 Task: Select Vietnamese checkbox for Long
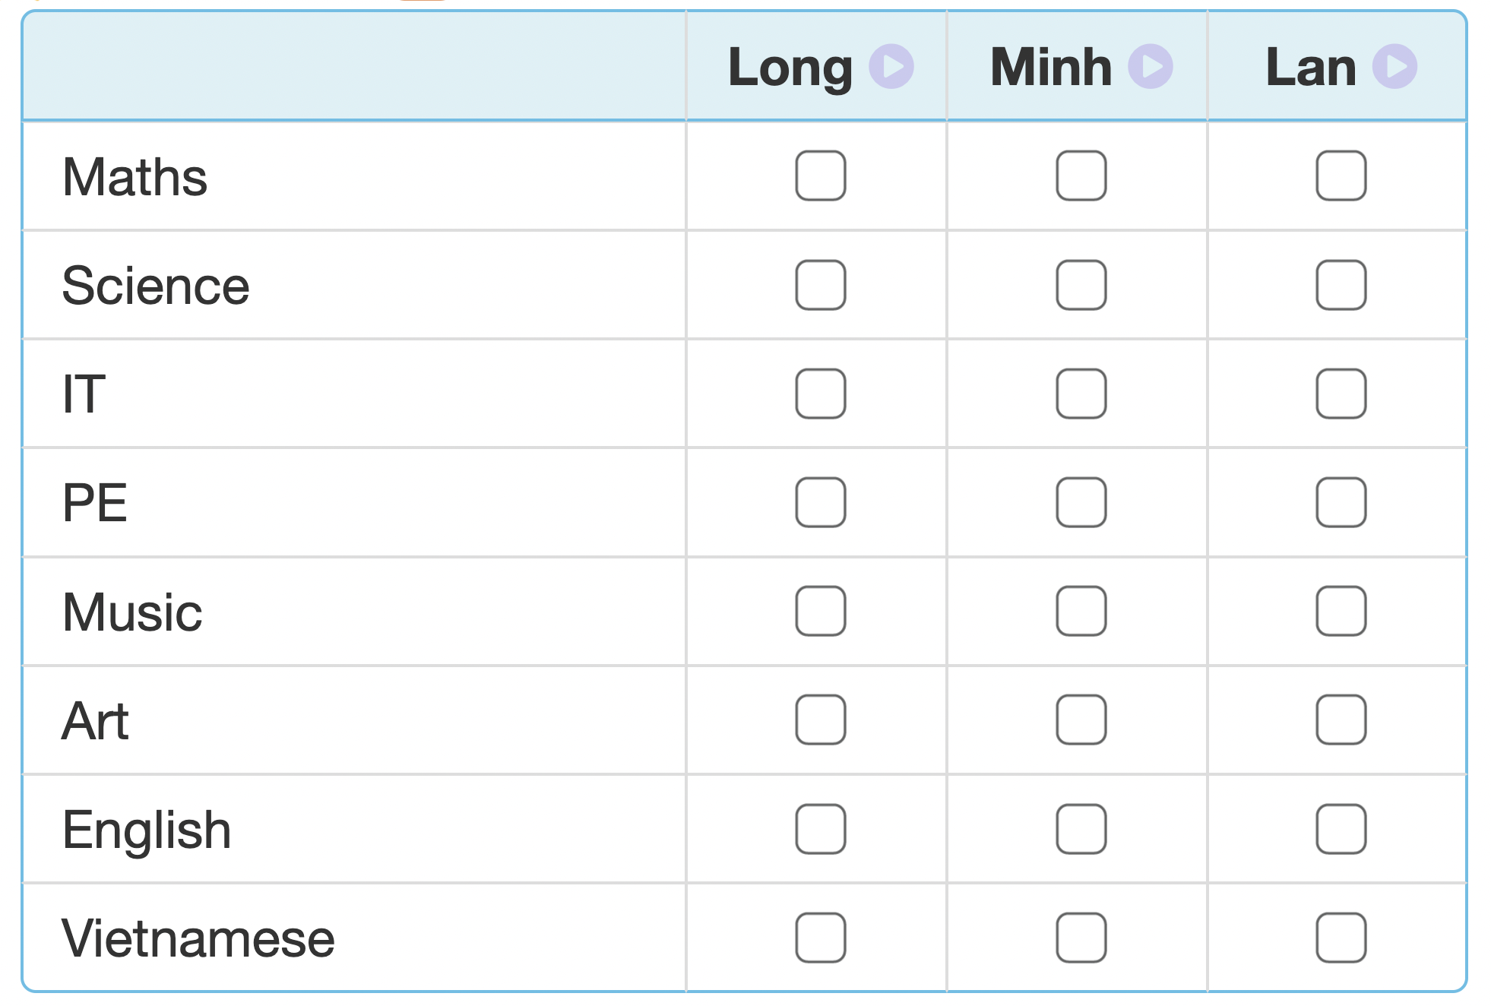(x=820, y=938)
